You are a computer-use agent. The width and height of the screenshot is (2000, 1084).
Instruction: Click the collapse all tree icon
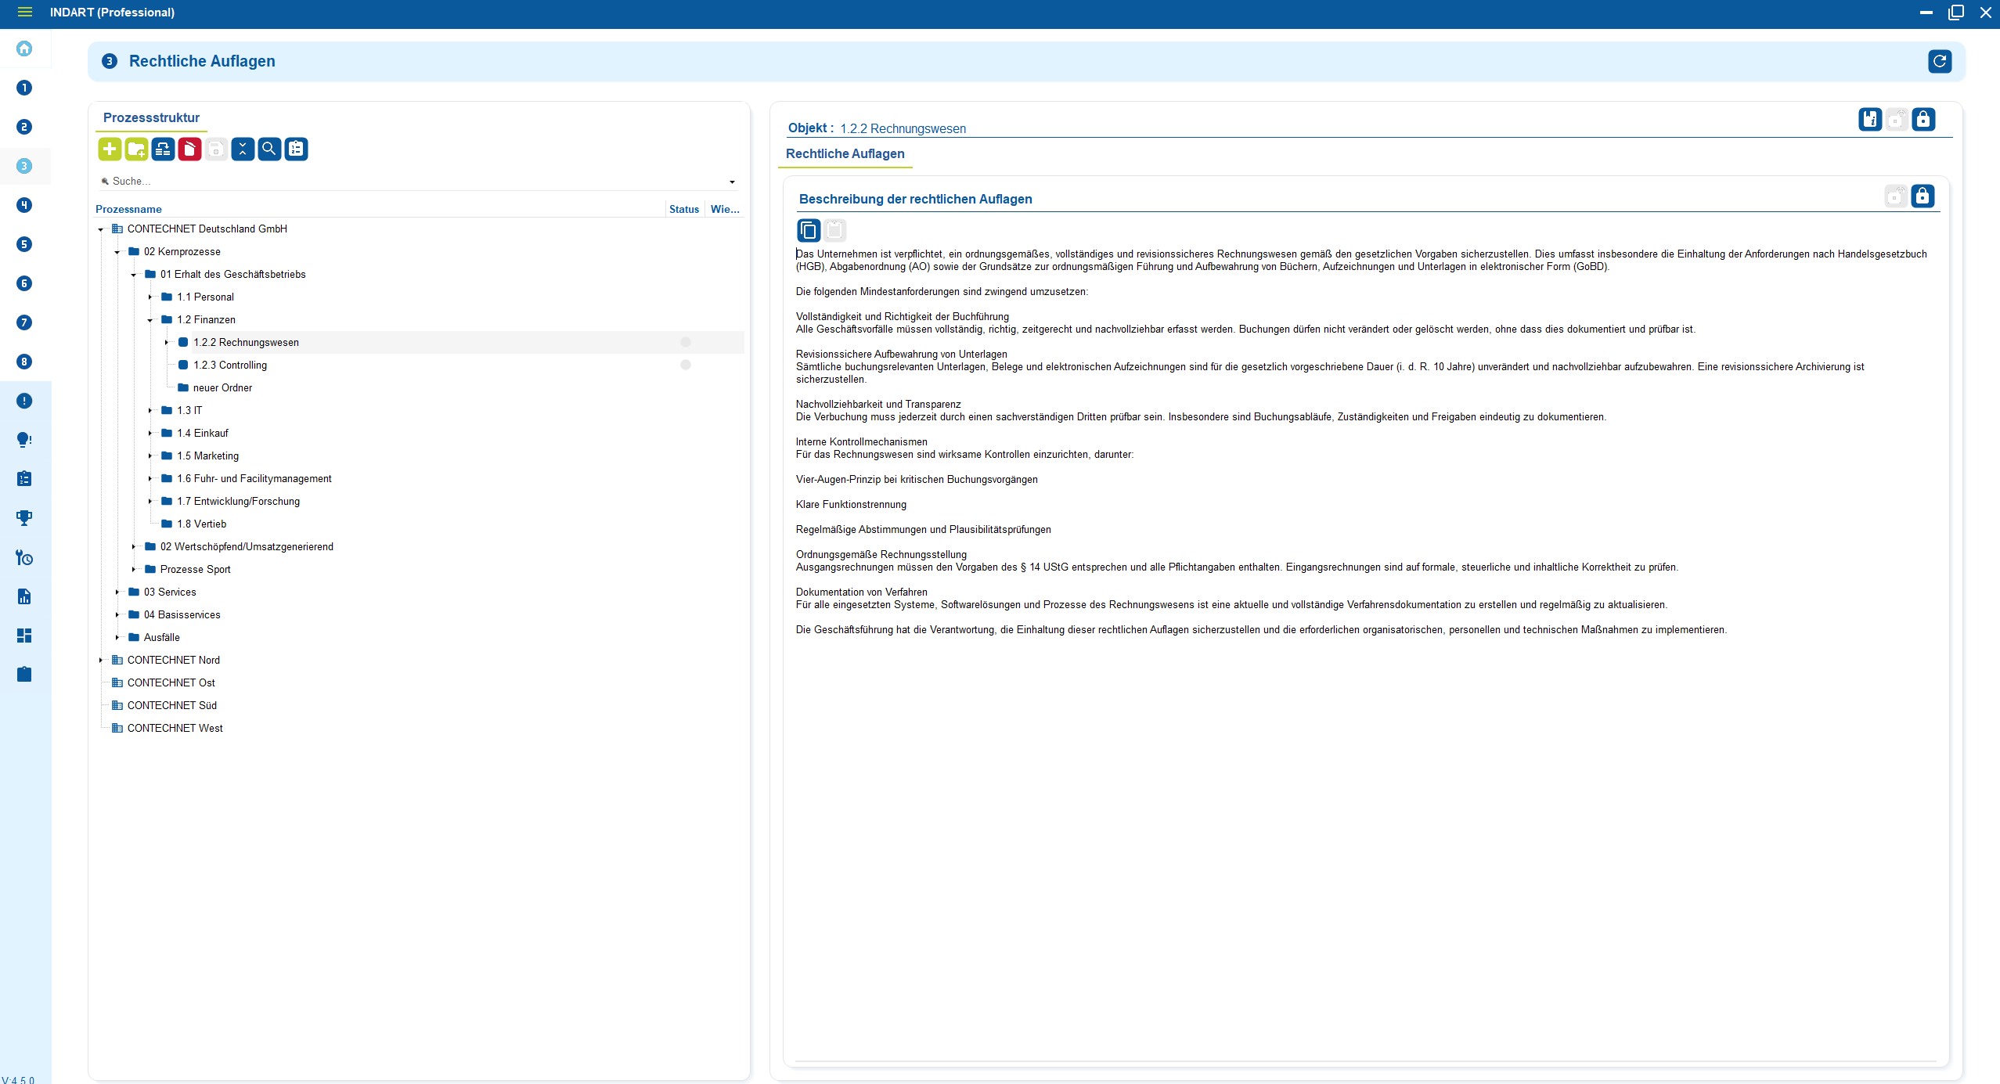click(x=243, y=149)
